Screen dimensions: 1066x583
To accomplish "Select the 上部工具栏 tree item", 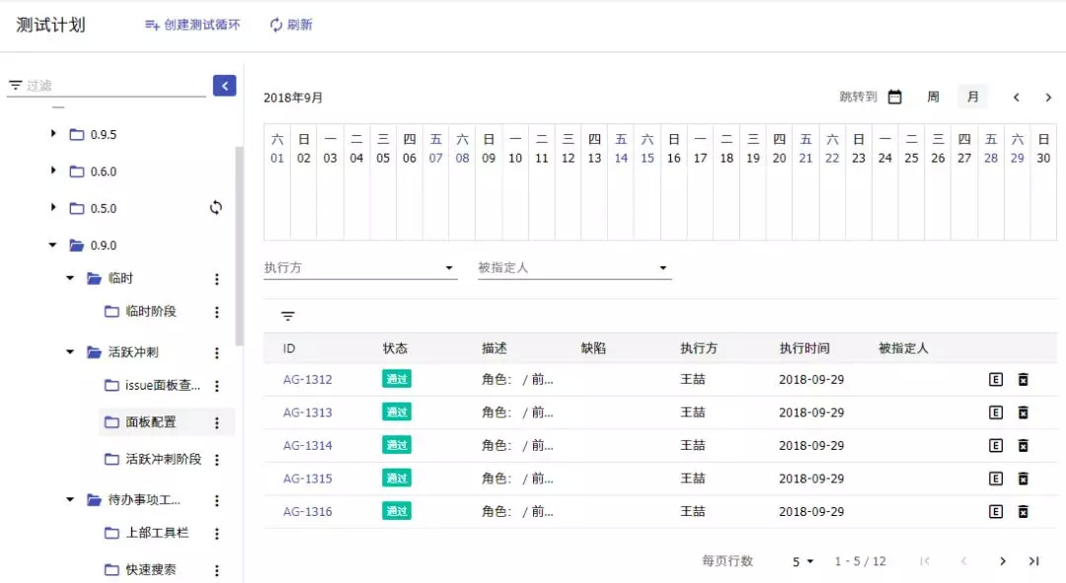I will click(156, 533).
